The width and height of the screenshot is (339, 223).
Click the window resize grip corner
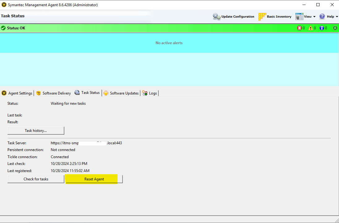pos(337,221)
